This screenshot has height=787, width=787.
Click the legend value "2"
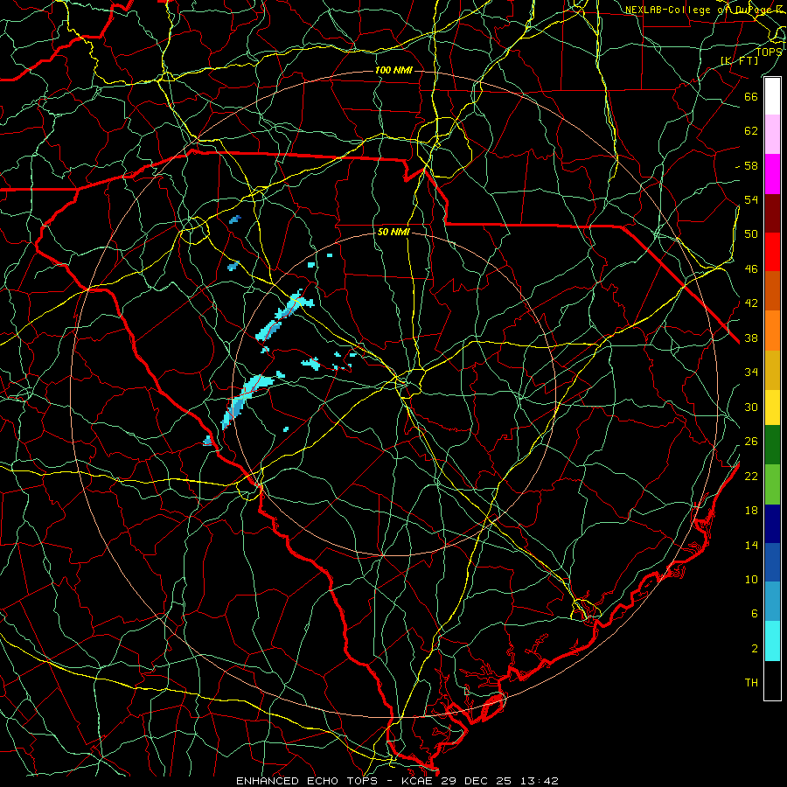click(x=755, y=649)
